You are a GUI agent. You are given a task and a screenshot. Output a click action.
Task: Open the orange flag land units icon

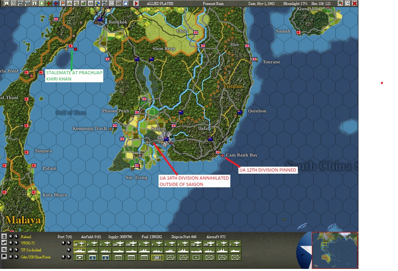click(x=63, y=3)
